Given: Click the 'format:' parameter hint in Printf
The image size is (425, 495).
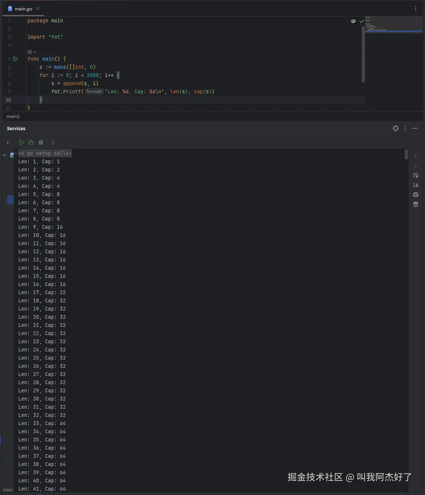Looking at the screenshot, I should pyautogui.click(x=94, y=91).
